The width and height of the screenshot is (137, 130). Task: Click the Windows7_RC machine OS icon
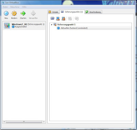[7, 25]
